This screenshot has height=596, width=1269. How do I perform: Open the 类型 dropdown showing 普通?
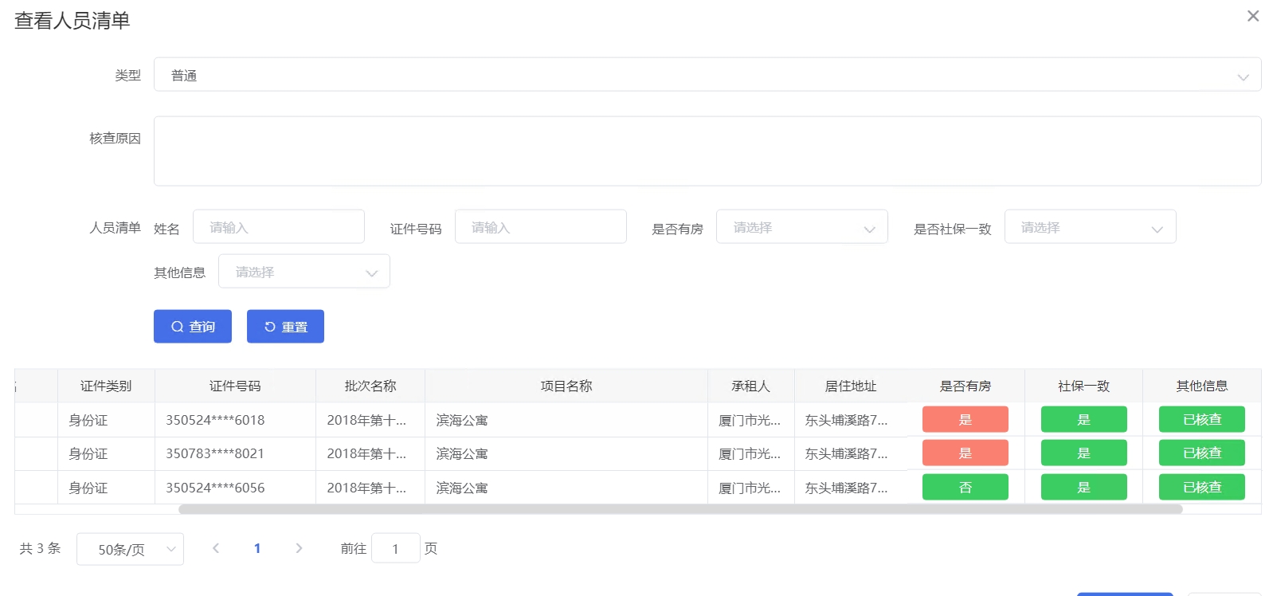707,75
